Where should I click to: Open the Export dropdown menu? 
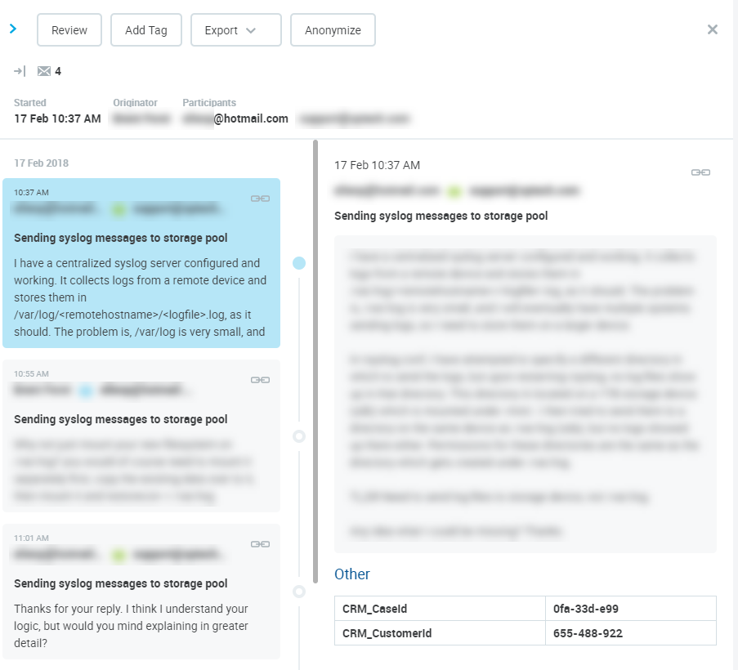coord(235,30)
